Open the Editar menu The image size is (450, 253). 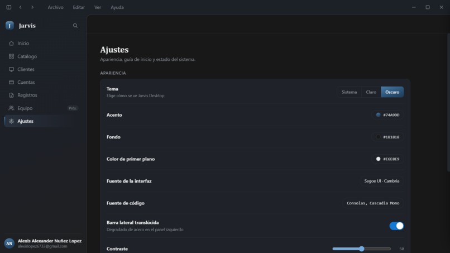click(x=79, y=7)
